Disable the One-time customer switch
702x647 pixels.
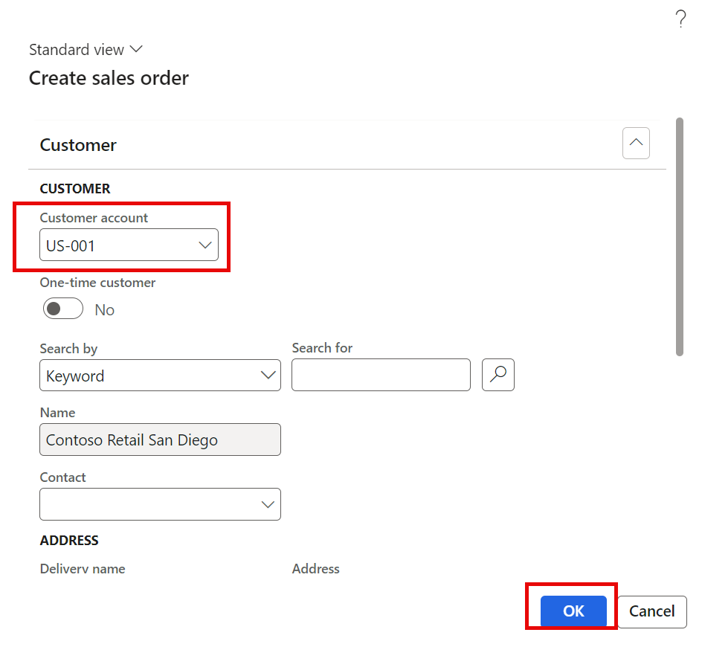pyautogui.click(x=62, y=308)
